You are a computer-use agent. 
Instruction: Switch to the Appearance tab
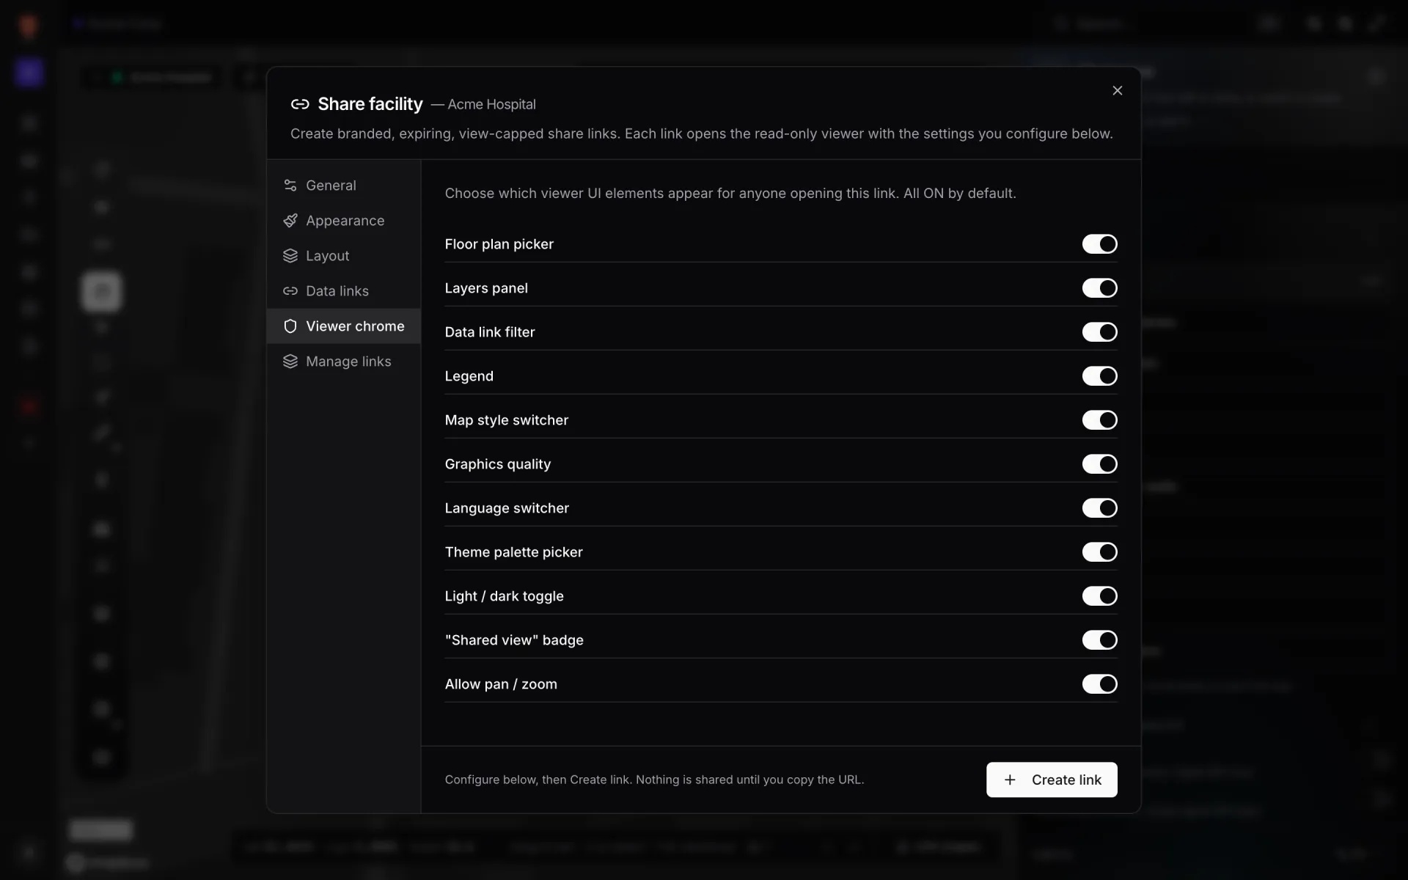[x=344, y=221]
